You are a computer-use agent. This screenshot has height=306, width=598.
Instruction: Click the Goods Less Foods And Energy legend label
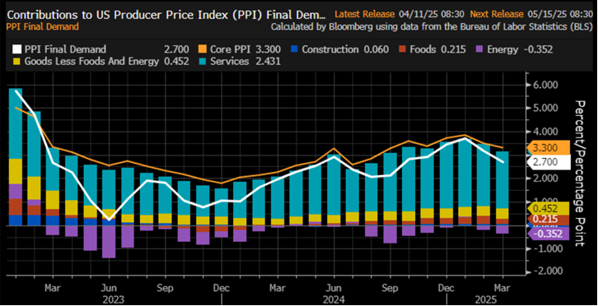tap(91, 62)
